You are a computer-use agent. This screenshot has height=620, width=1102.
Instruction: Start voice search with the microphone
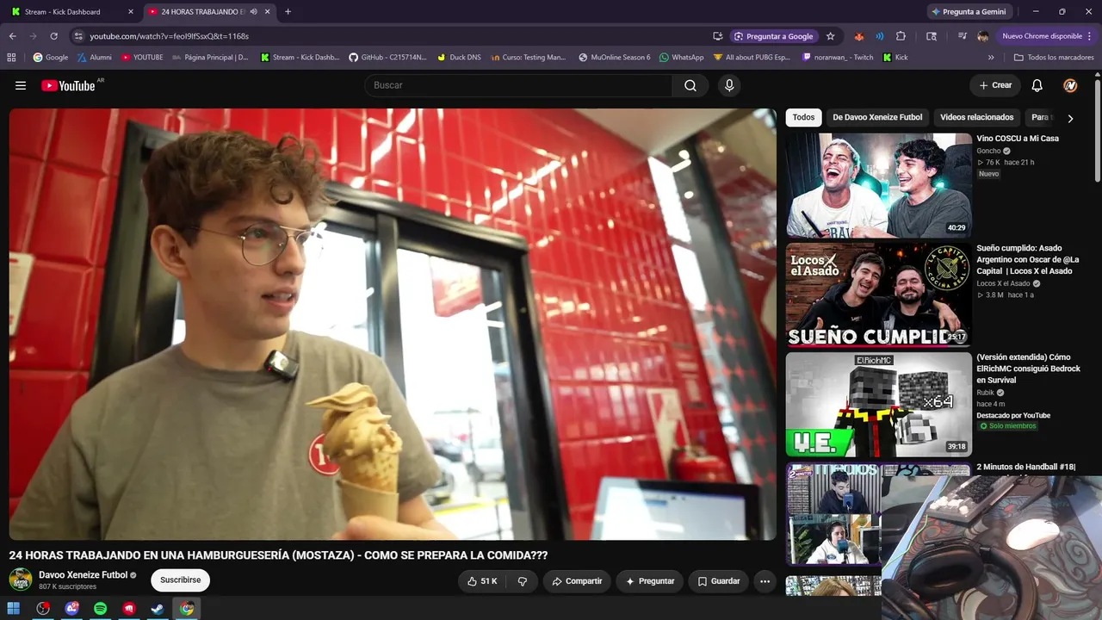[x=729, y=85]
